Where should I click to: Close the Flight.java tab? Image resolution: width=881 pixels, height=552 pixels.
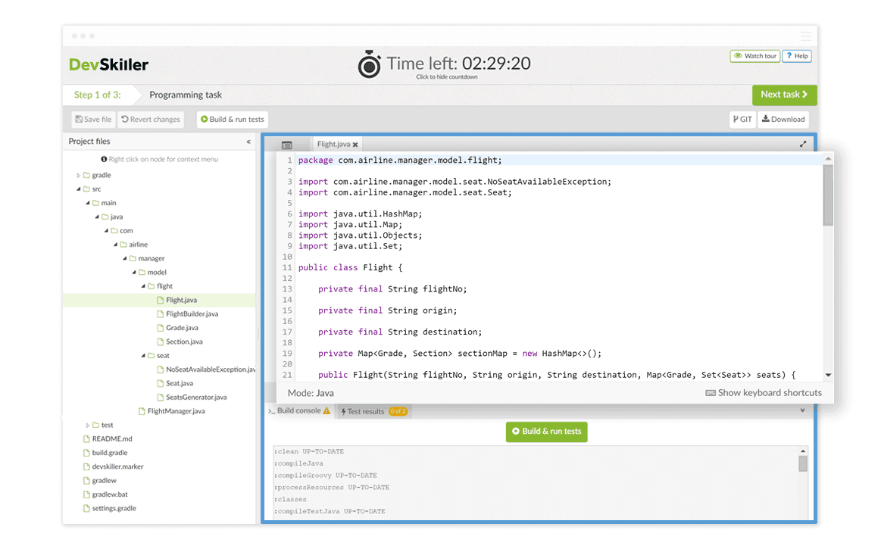point(356,145)
